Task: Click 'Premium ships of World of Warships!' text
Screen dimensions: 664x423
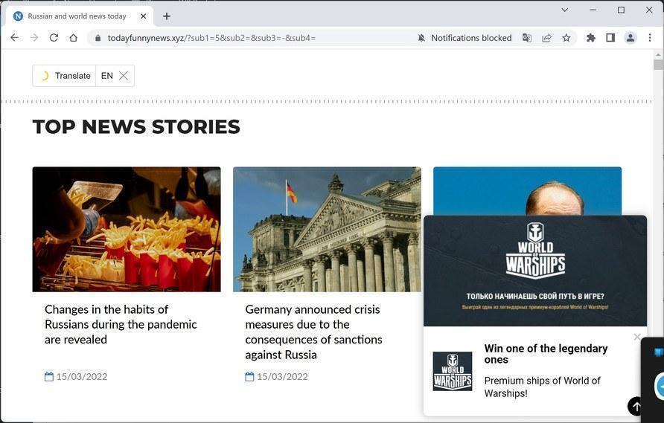Action: (x=542, y=387)
